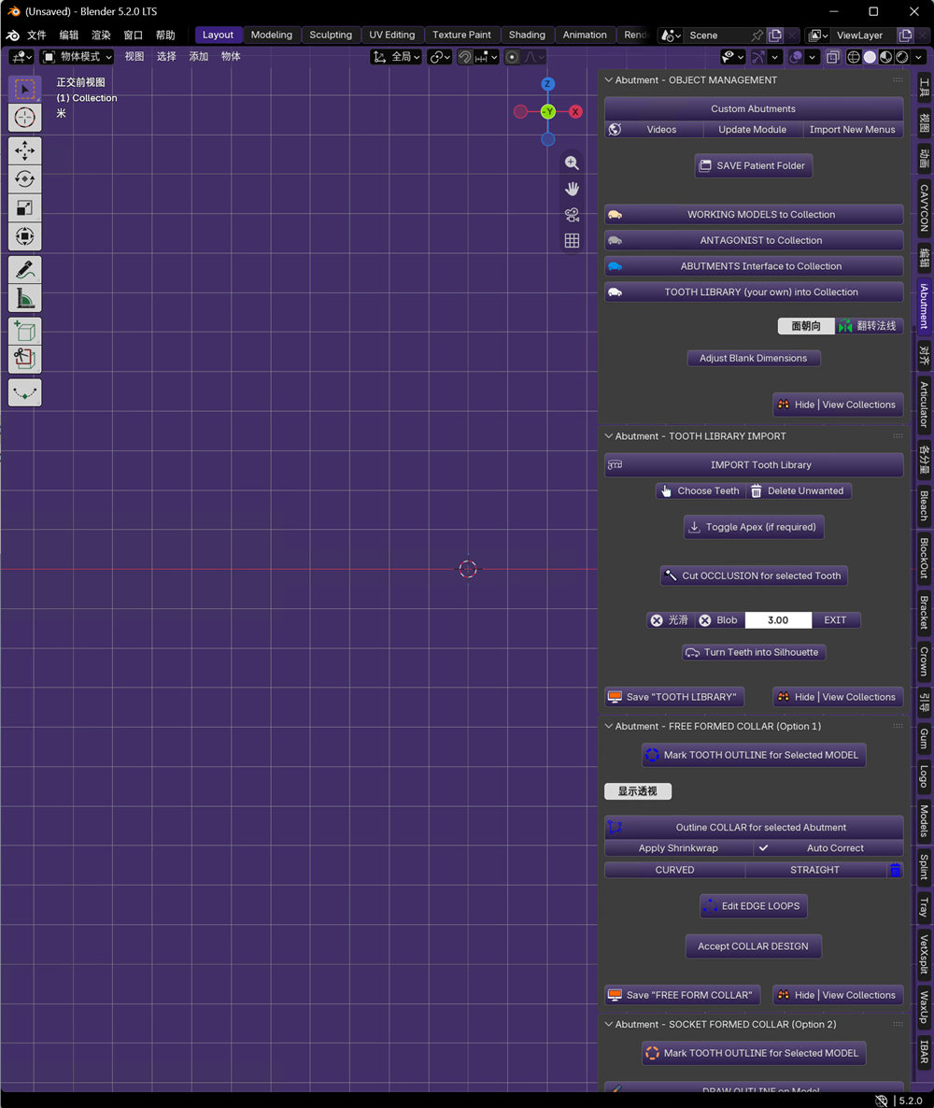Click the viewport zoom magnifier icon
Image resolution: width=934 pixels, height=1108 pixels.
tap(572, 163)
